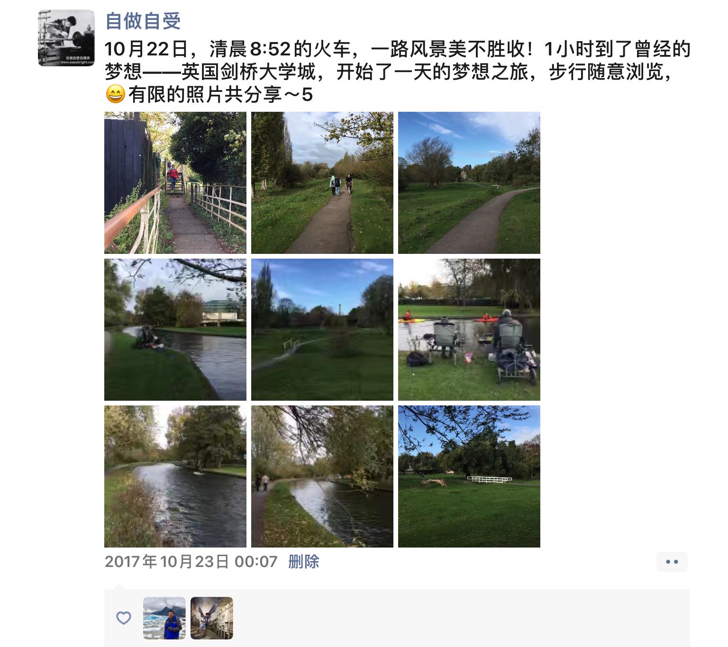Open the river bend autumn photo
Screen dimensions: 728x647
(x=175, y=476)
